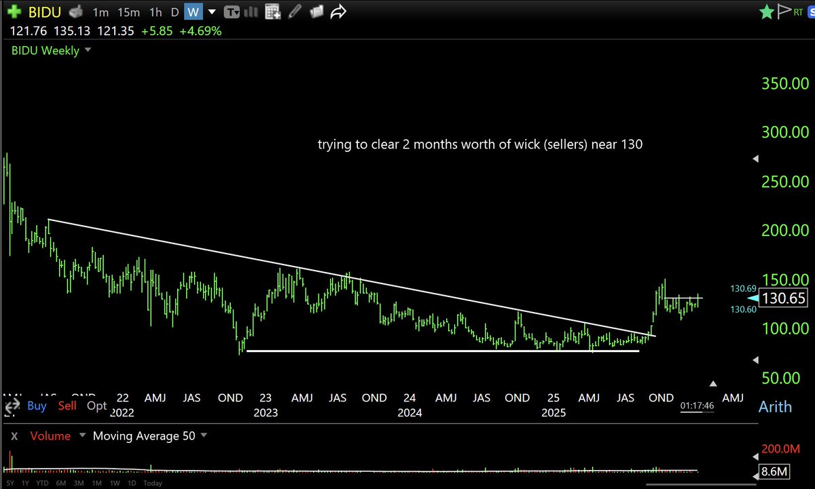Screen dimensions: 815x489
Task: Click the time axis triangle marker above AMJ
Action: (712, 383)
